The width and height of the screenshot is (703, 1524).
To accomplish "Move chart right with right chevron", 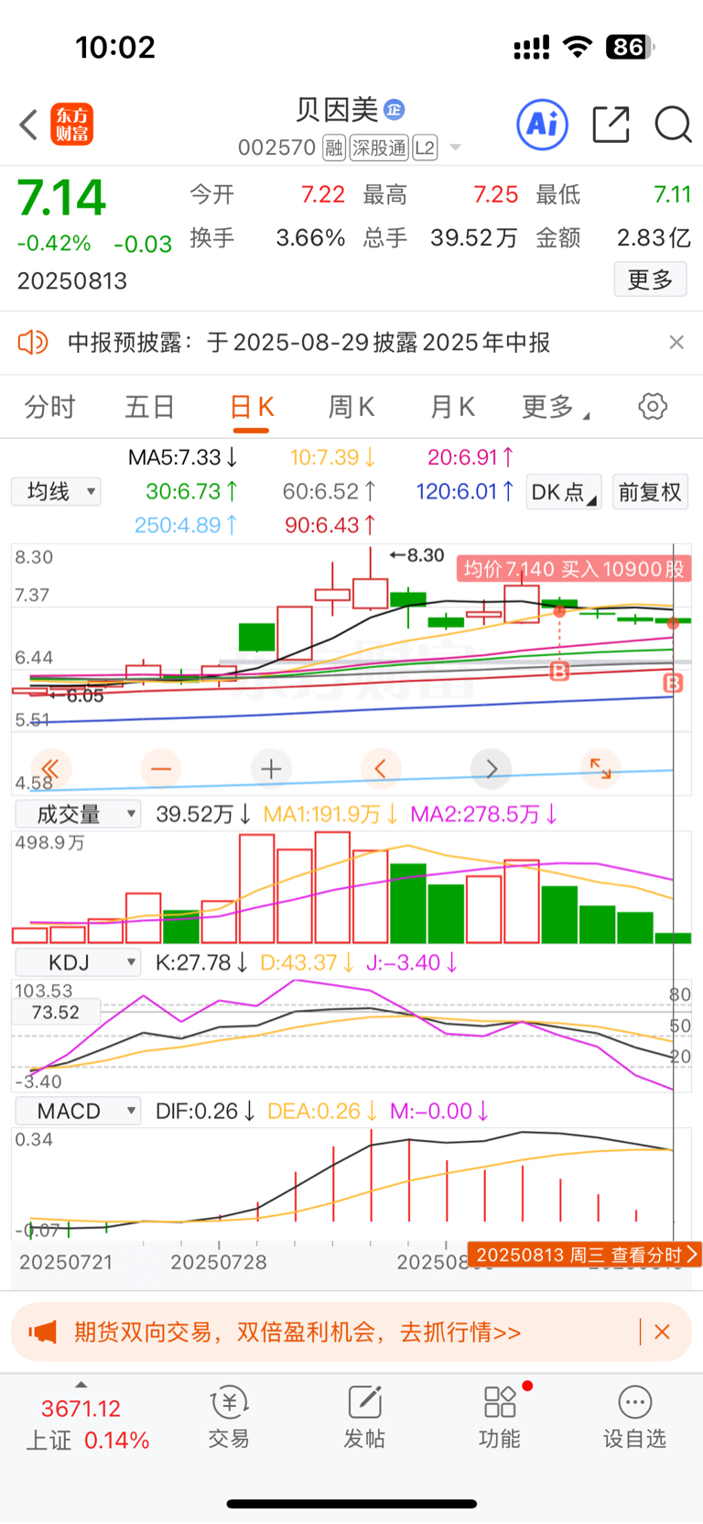I will click(492, 768).
